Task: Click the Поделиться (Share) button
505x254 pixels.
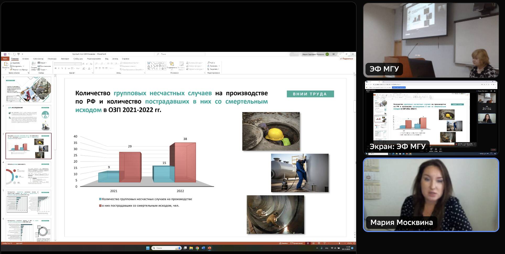Action: coord(347,59)
